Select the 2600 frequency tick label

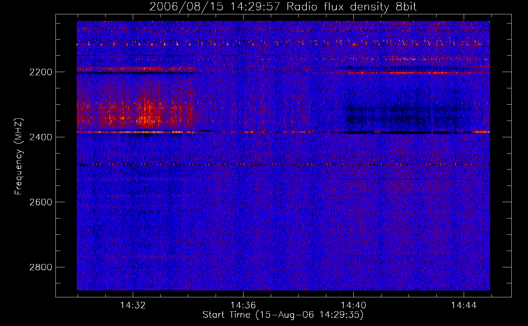click(x=41, y=202)
